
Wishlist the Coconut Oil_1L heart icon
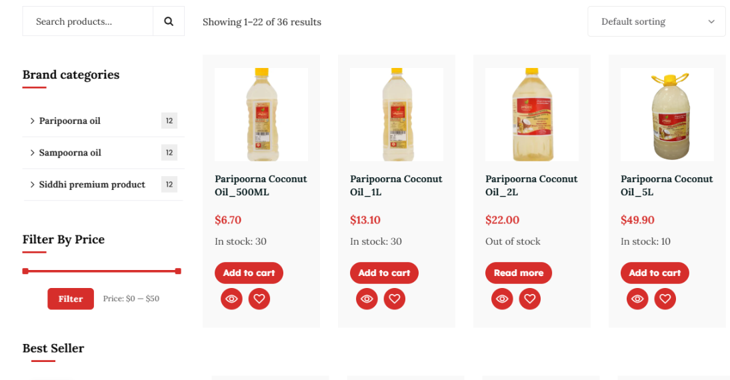point(395,299)
